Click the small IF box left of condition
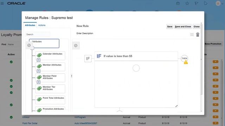The width and height of the screenshot is (225, 126). tap(88, 58)
